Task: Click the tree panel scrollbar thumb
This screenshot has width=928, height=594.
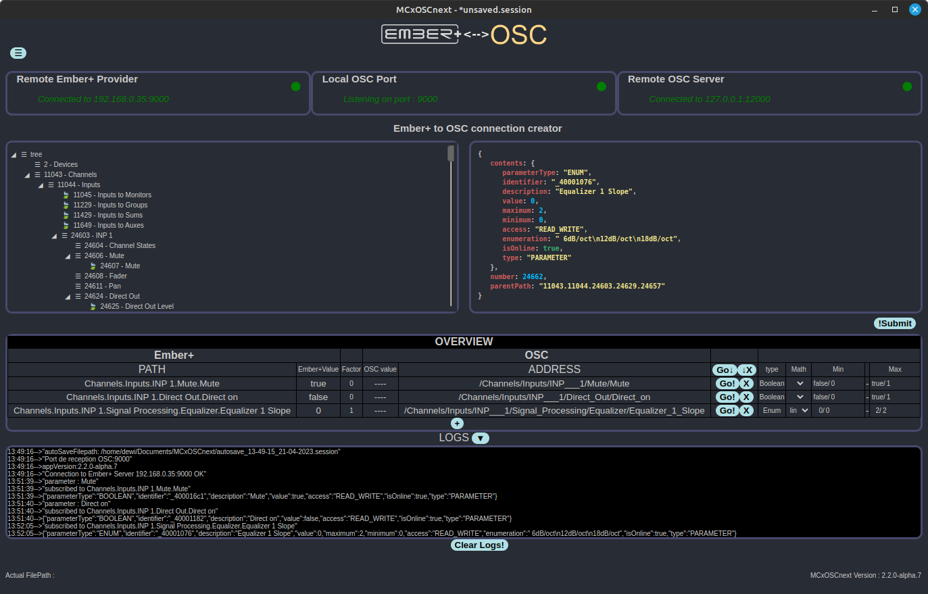Action: (x=451, y=154)
